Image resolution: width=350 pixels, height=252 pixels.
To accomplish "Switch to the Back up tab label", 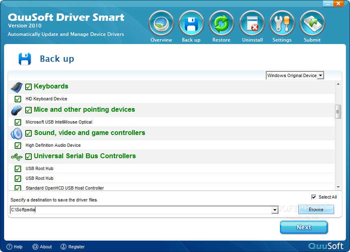I will pos(191,40).
